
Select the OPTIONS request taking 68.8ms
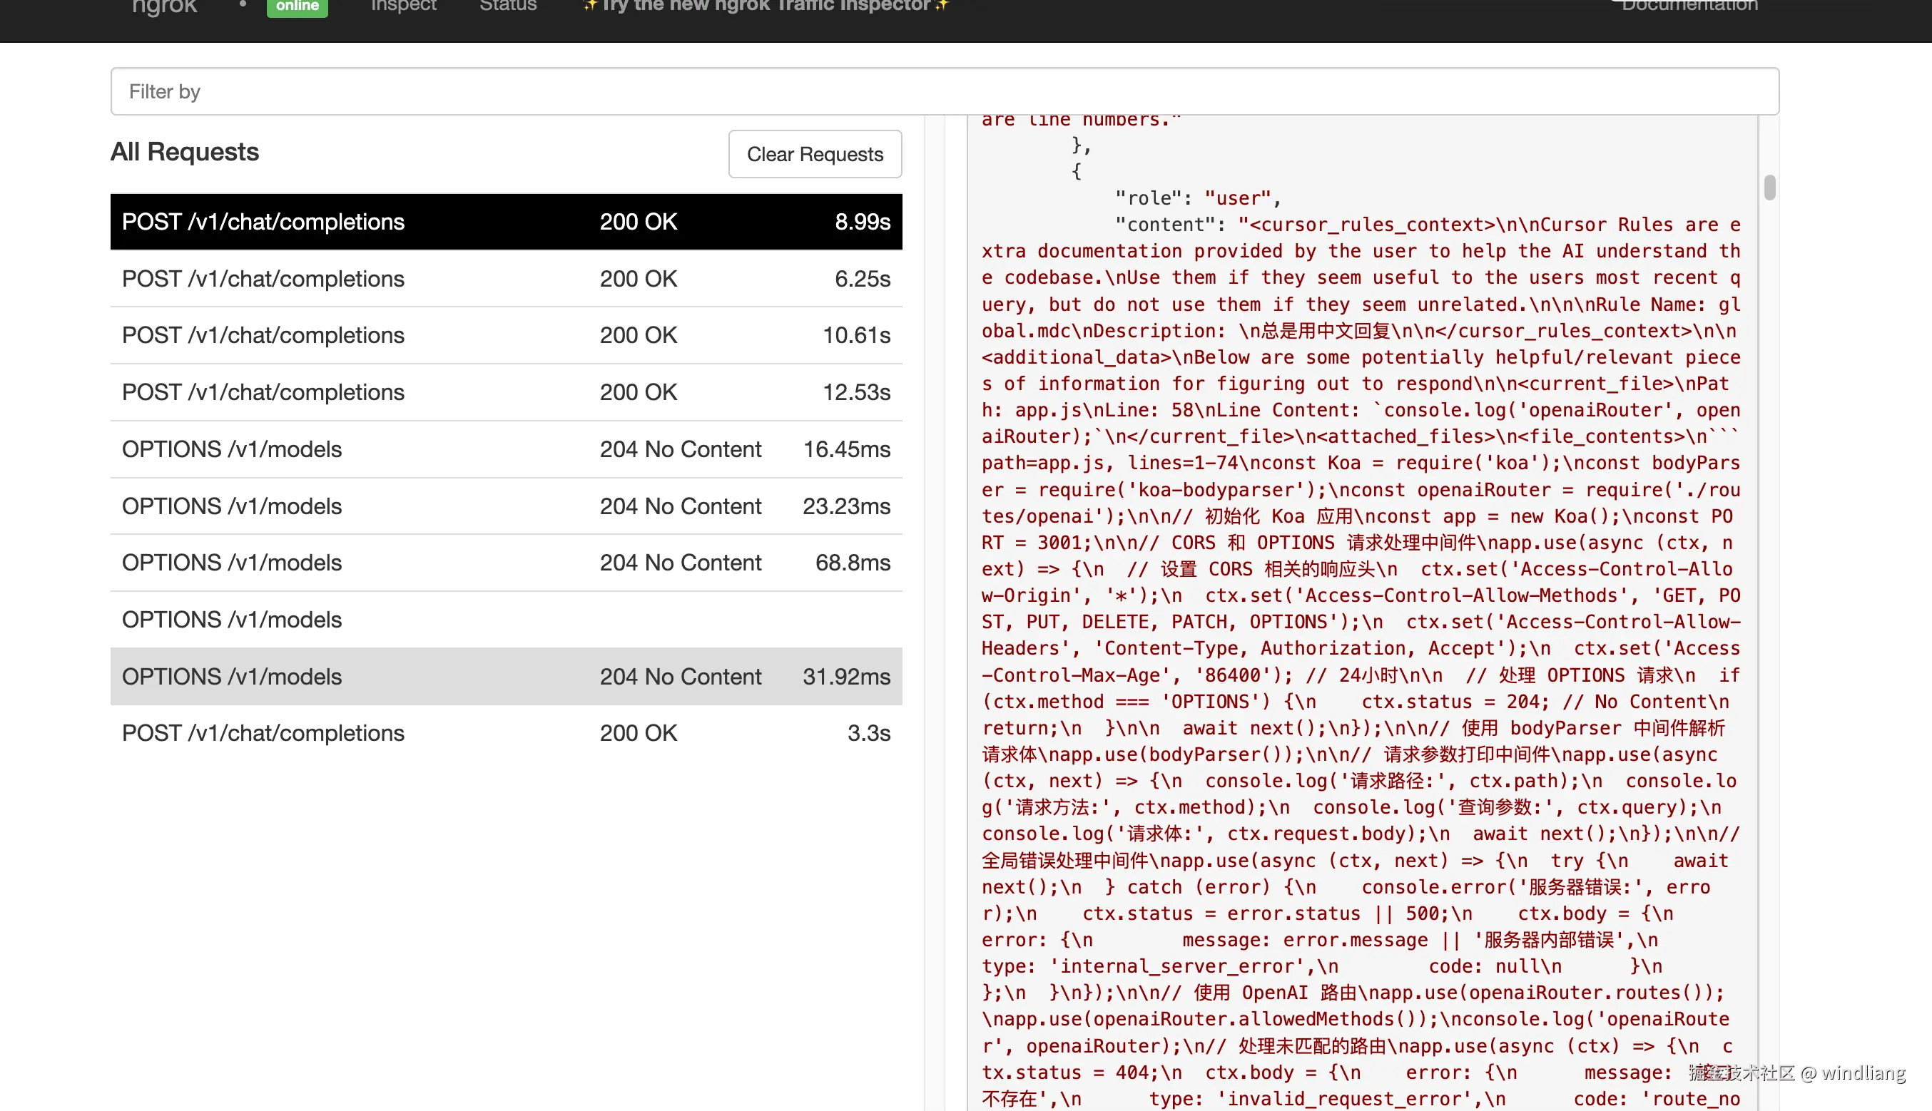pyautogui.click(x=505, y=563)
